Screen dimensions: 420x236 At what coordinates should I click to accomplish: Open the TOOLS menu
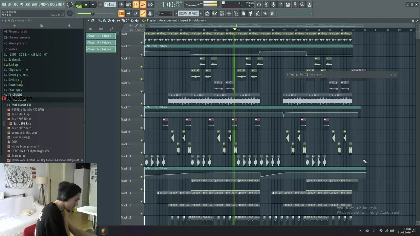coord(53,4)
